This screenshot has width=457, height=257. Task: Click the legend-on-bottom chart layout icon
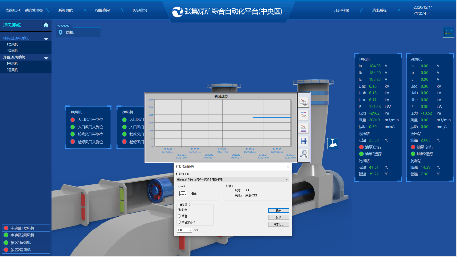304,128
